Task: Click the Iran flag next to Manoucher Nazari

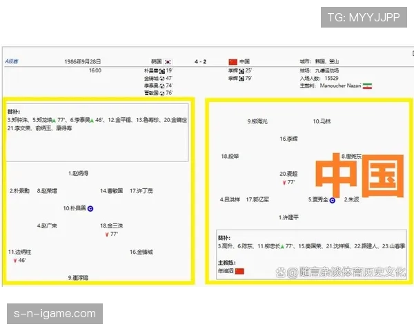Action: (x=367, y=86)
